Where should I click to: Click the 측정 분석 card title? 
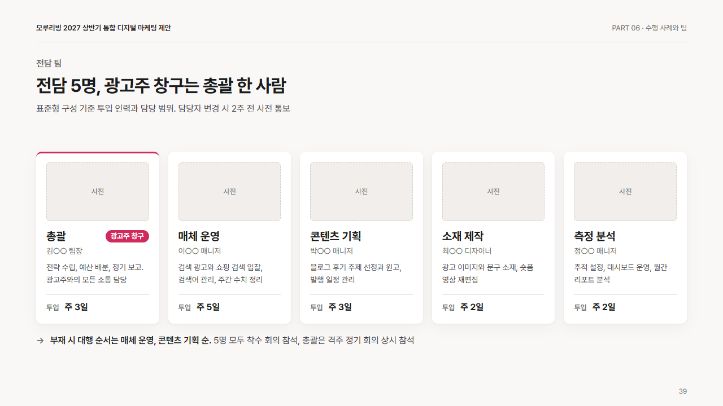595,236
